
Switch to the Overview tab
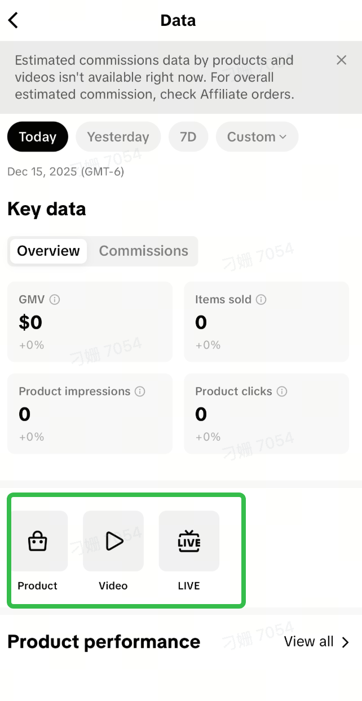click(x=48, y=251)
